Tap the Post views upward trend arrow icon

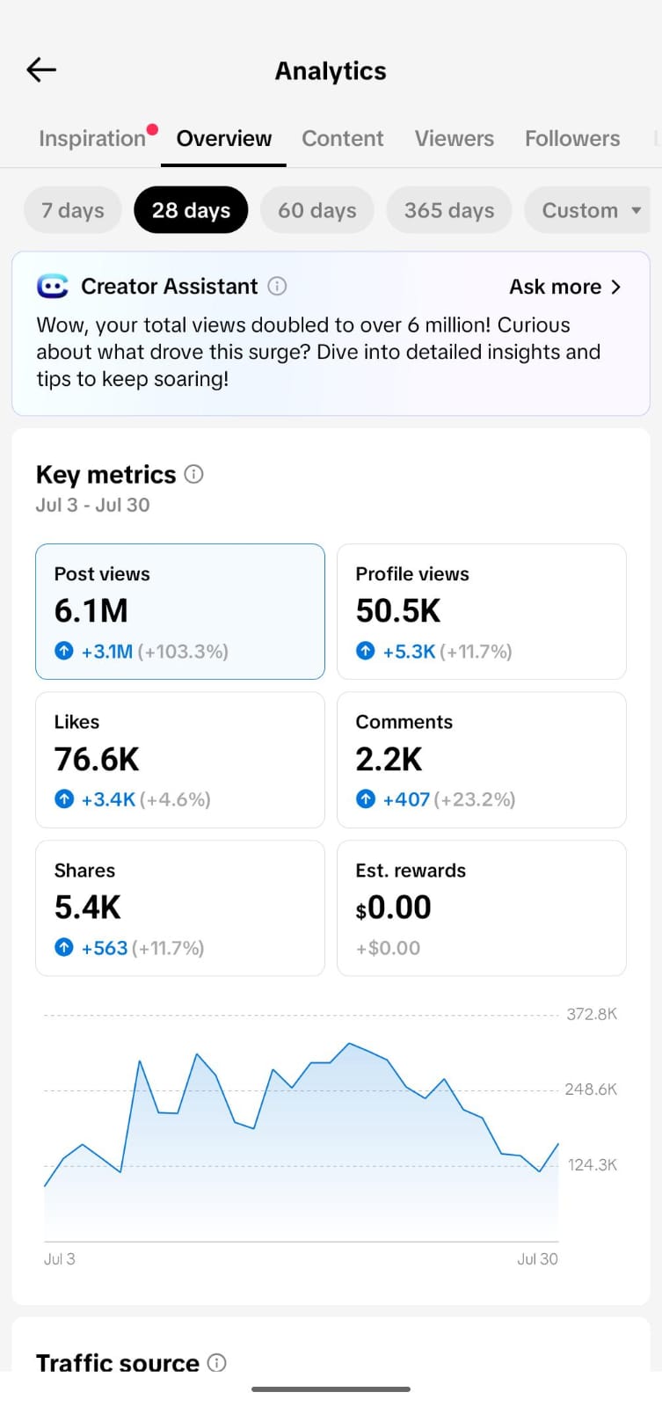[64, 651]
